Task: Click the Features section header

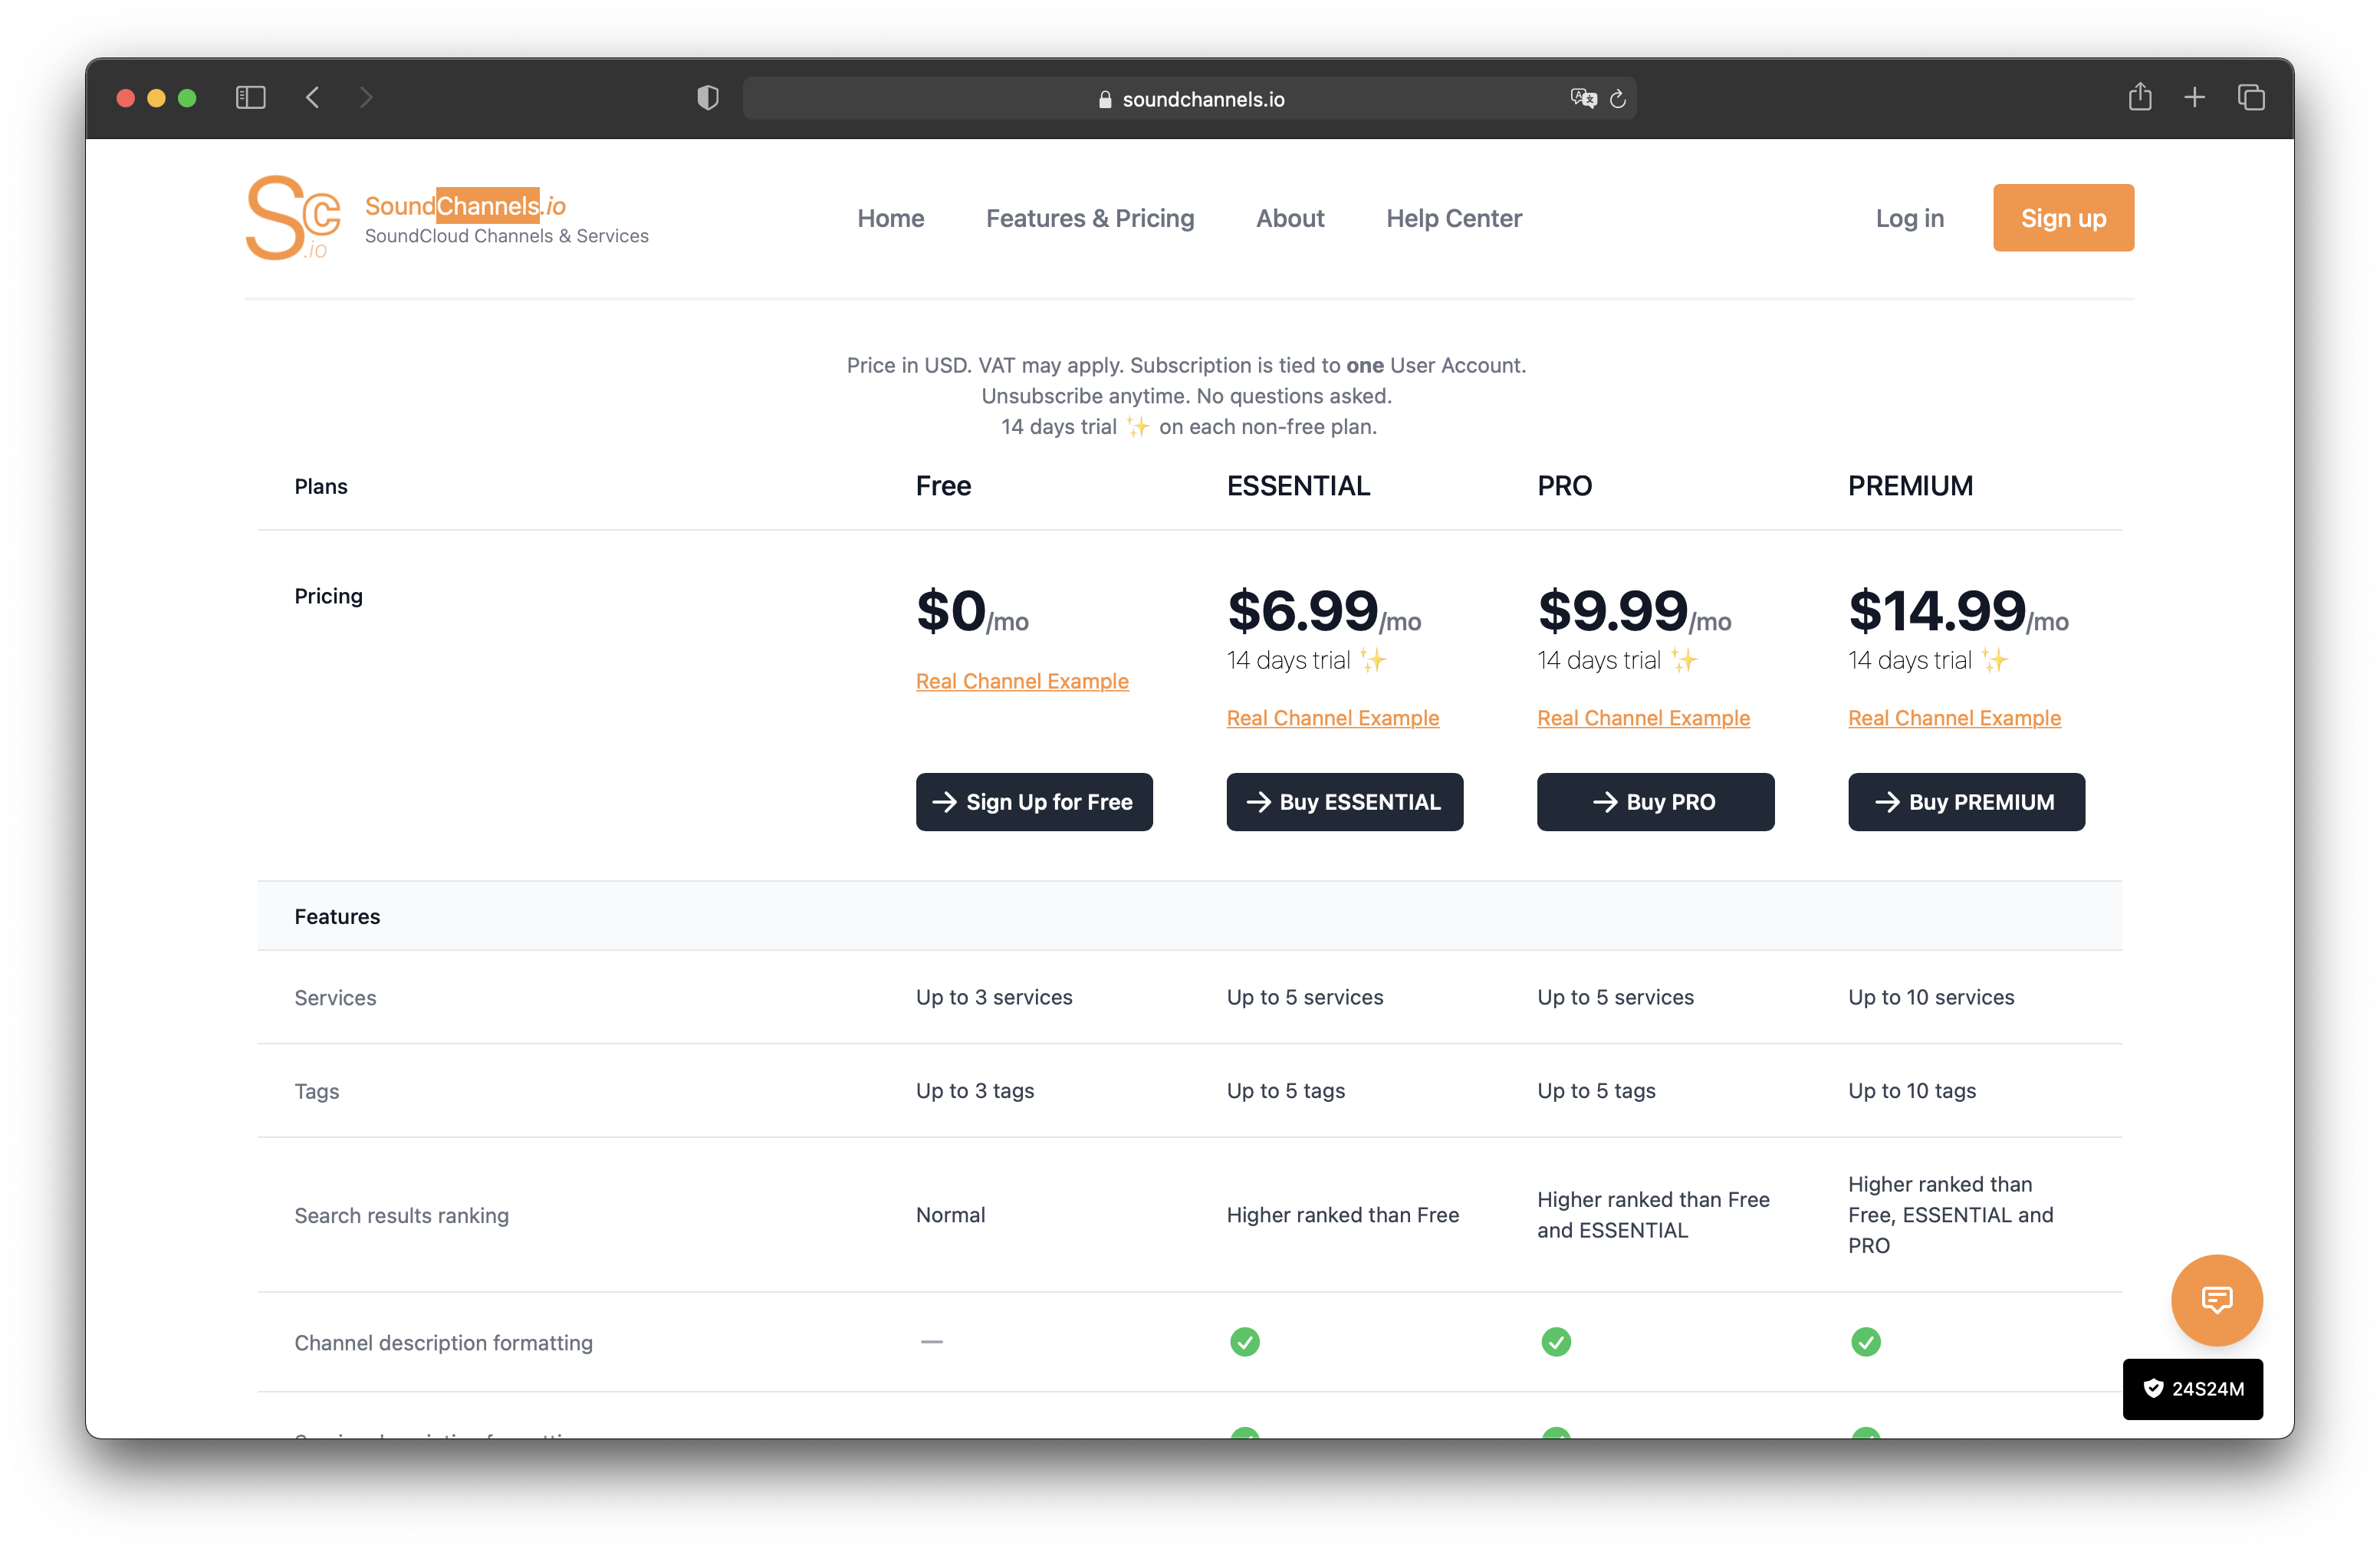Action: tap(337, 916)
